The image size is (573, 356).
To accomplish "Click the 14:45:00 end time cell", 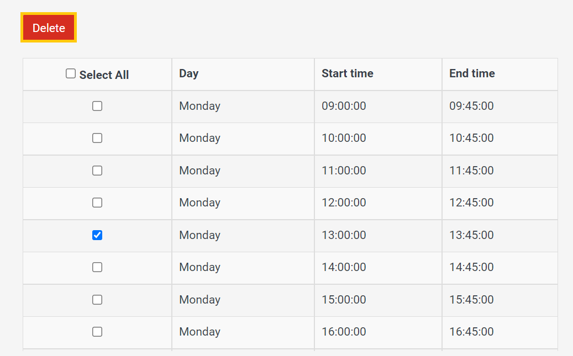I will tap(471, 267).
